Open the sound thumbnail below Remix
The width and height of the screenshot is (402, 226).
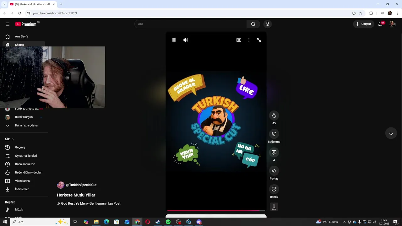(x=274, y=207)
